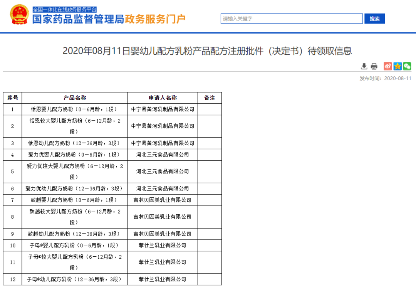
Task: Click 中宁县黄河乳制品有限公司 in row 3
Action: click(x=163, y=143)
